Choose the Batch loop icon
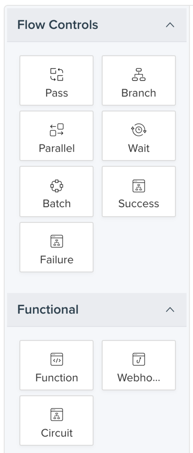 click(57, 185)
